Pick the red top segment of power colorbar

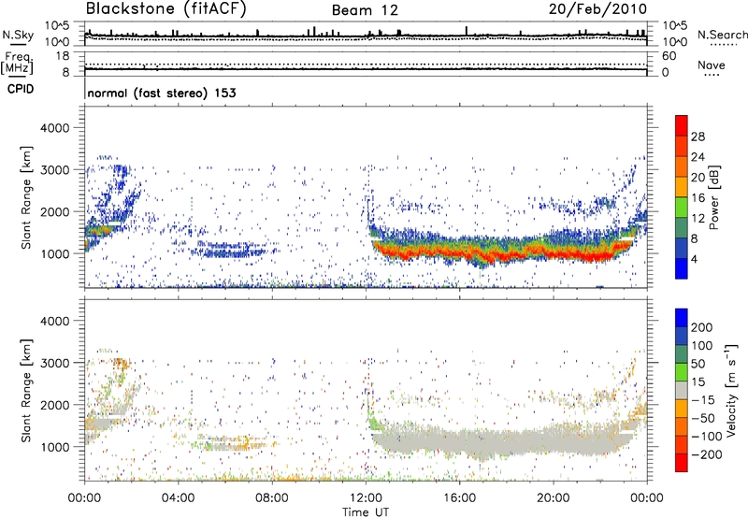point(682,126)
